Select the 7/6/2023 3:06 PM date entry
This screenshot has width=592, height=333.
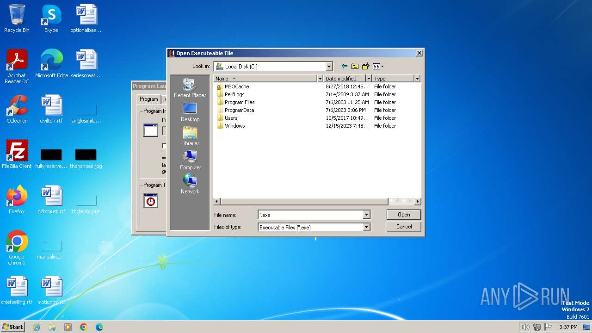tap(345, 110)
